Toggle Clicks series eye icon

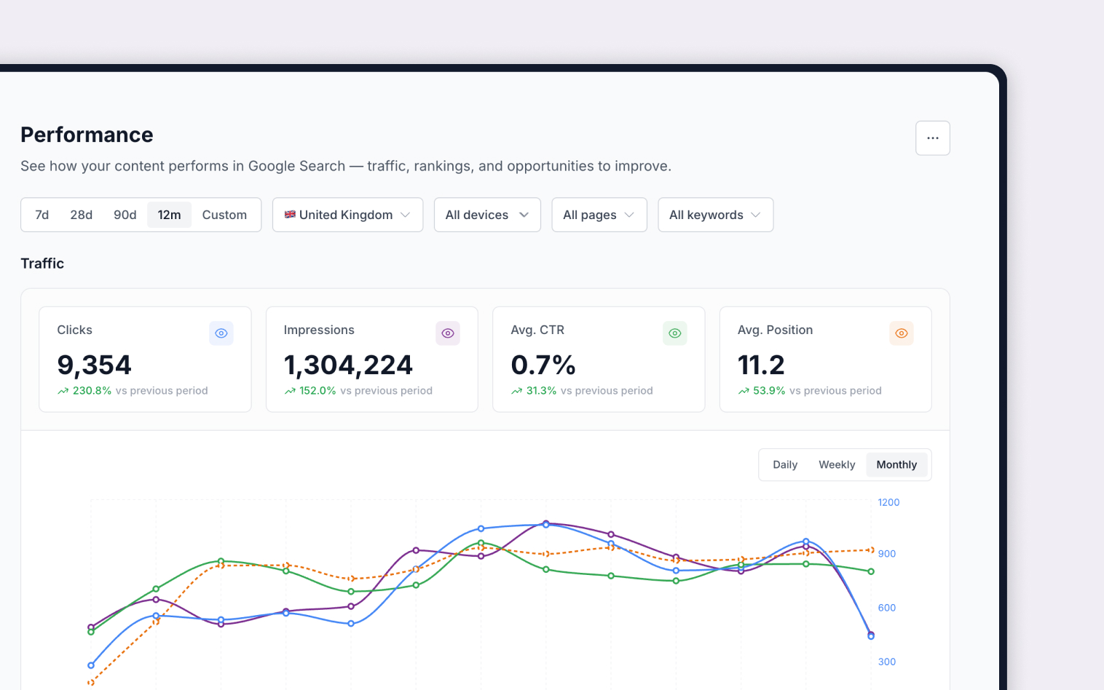pyautogui.click(x=221, y=333)
